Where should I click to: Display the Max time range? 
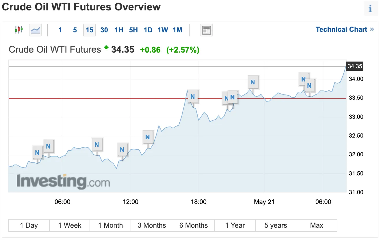click(x=317, y=225)
